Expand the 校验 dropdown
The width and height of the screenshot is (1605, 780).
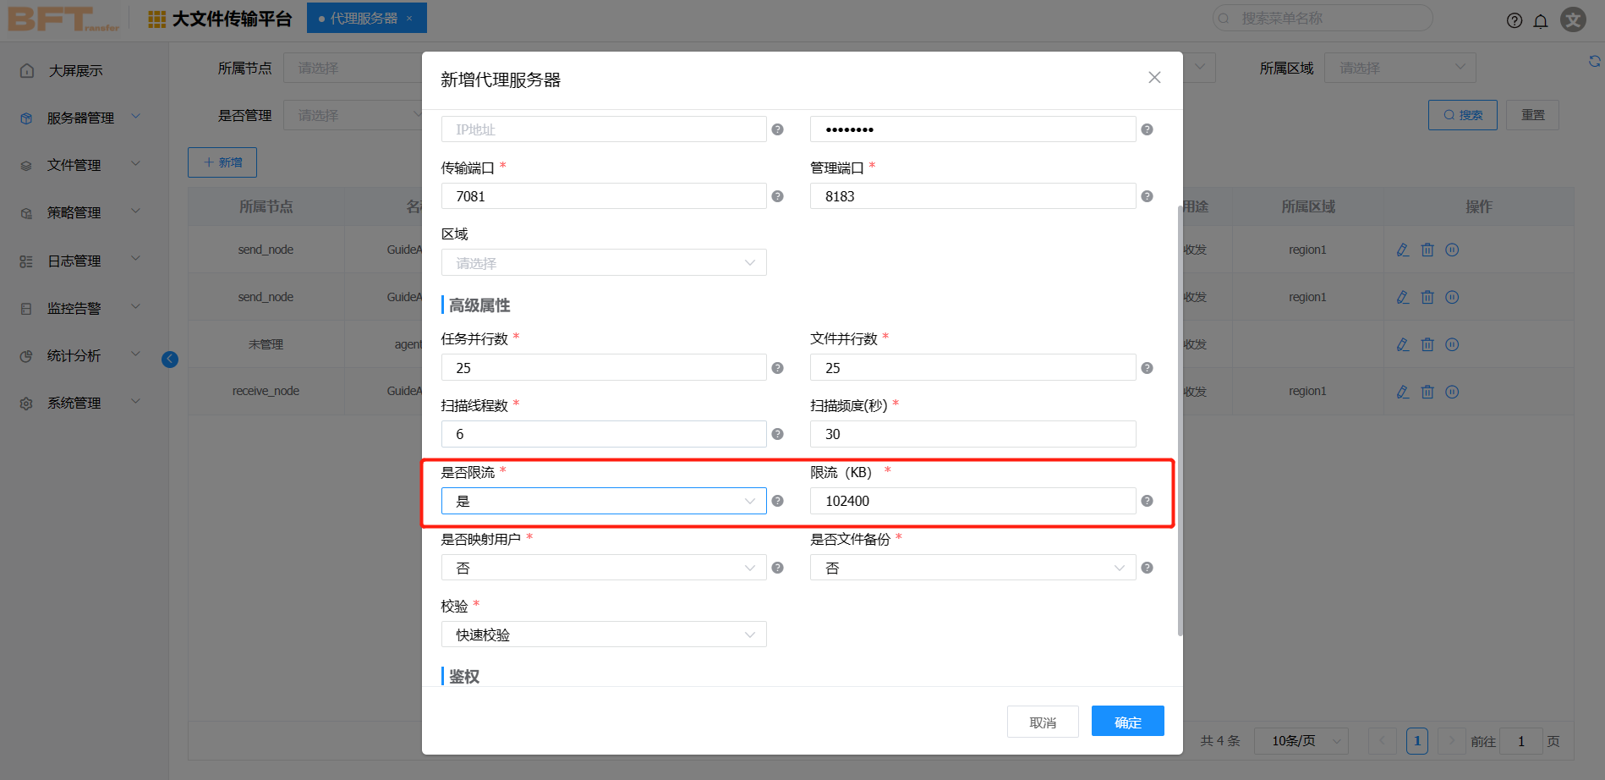coord(603,634)
